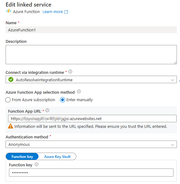Click the orange warning triangle icon
180x184 pixels.
pyautogui.click(x=11, y=126)
